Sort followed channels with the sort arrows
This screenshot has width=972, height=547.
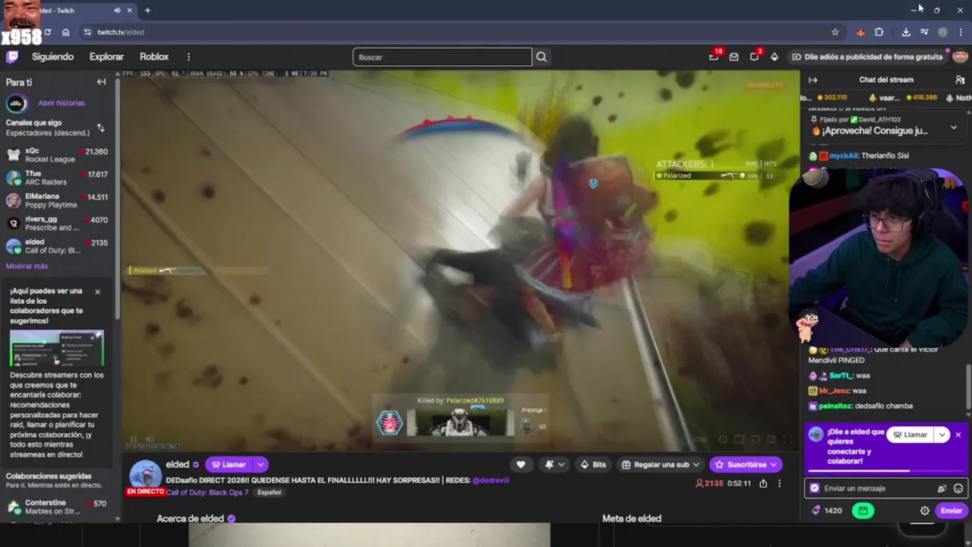[100, 128]
